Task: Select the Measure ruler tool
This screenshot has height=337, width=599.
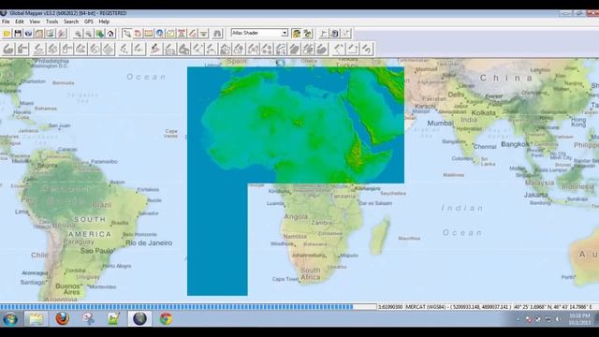Action: tap(149, 34)
